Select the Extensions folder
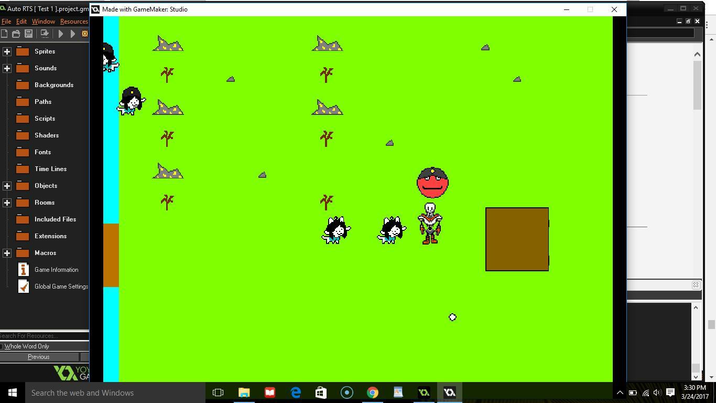Screen dimensions: 716x403 (50, 236)
